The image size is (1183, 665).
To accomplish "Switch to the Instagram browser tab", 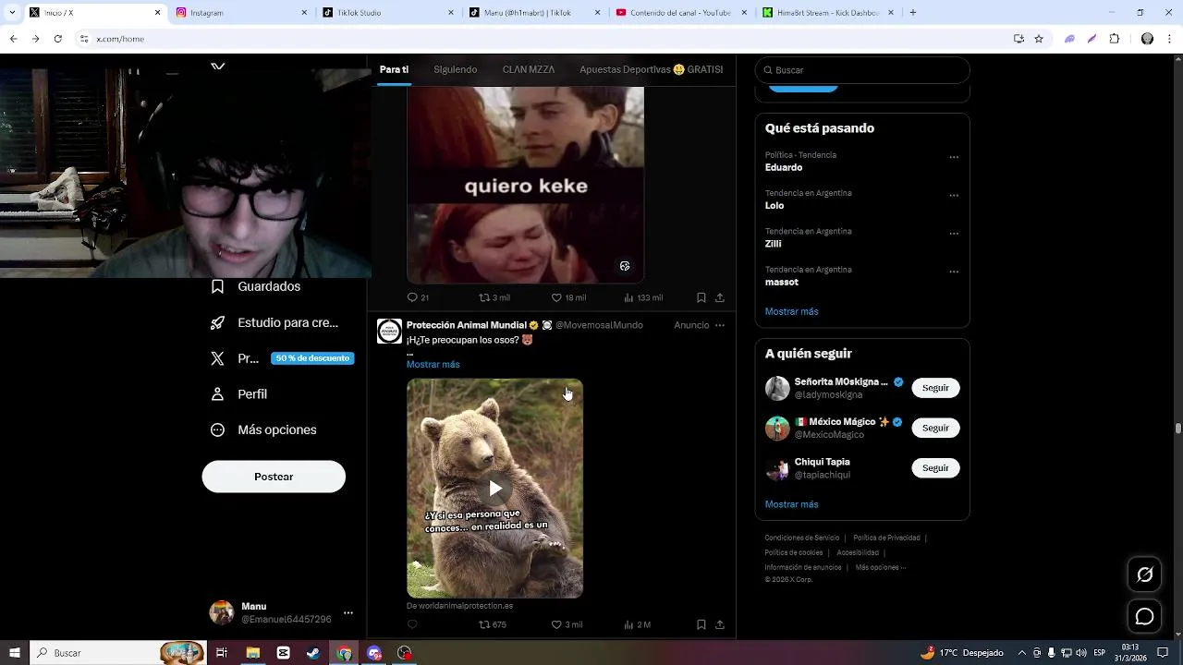I will point(240,12).
